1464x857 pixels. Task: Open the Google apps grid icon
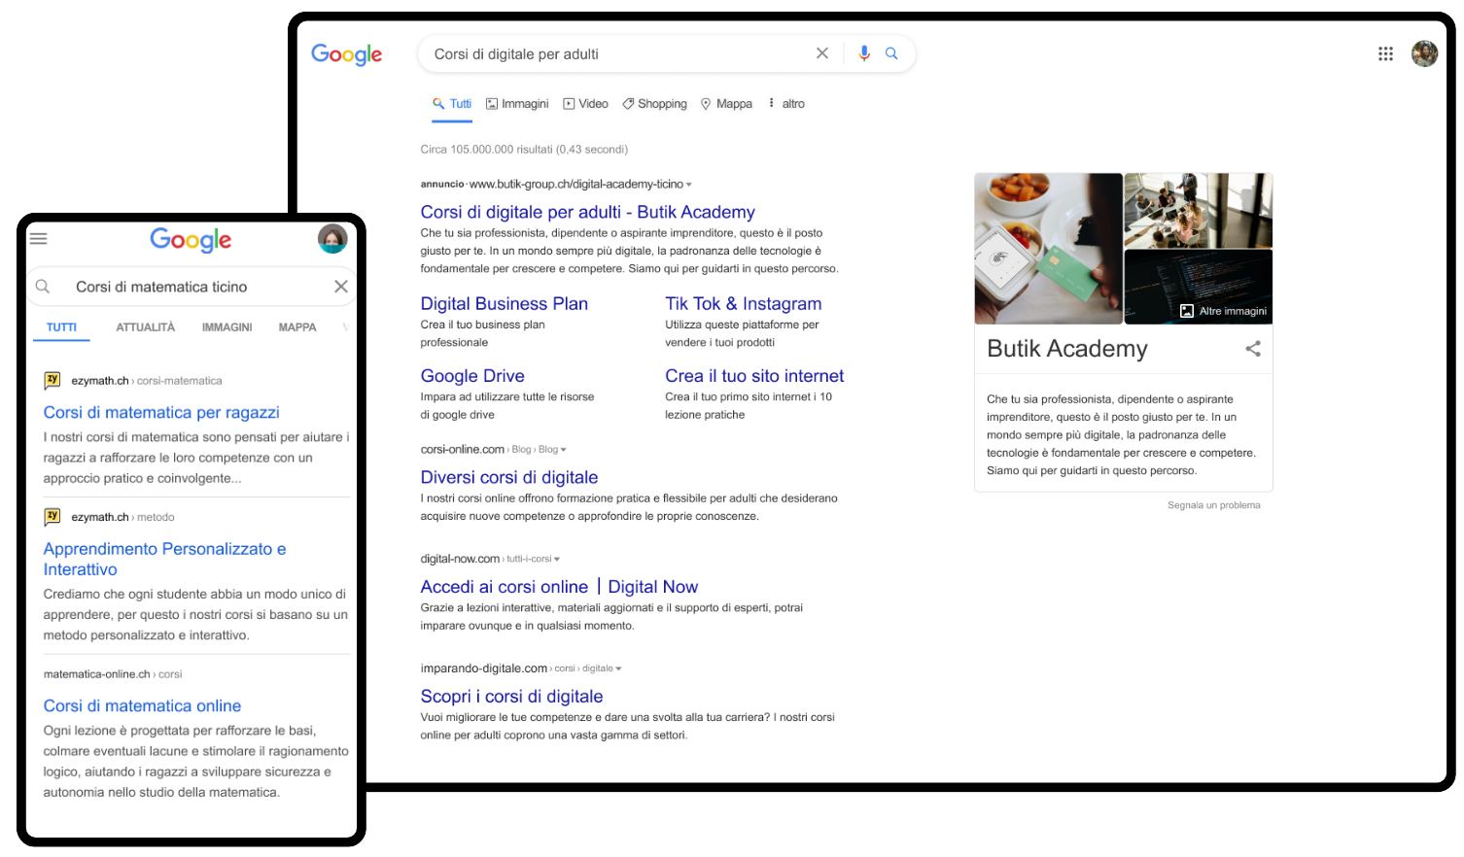tap(1385, 53)
